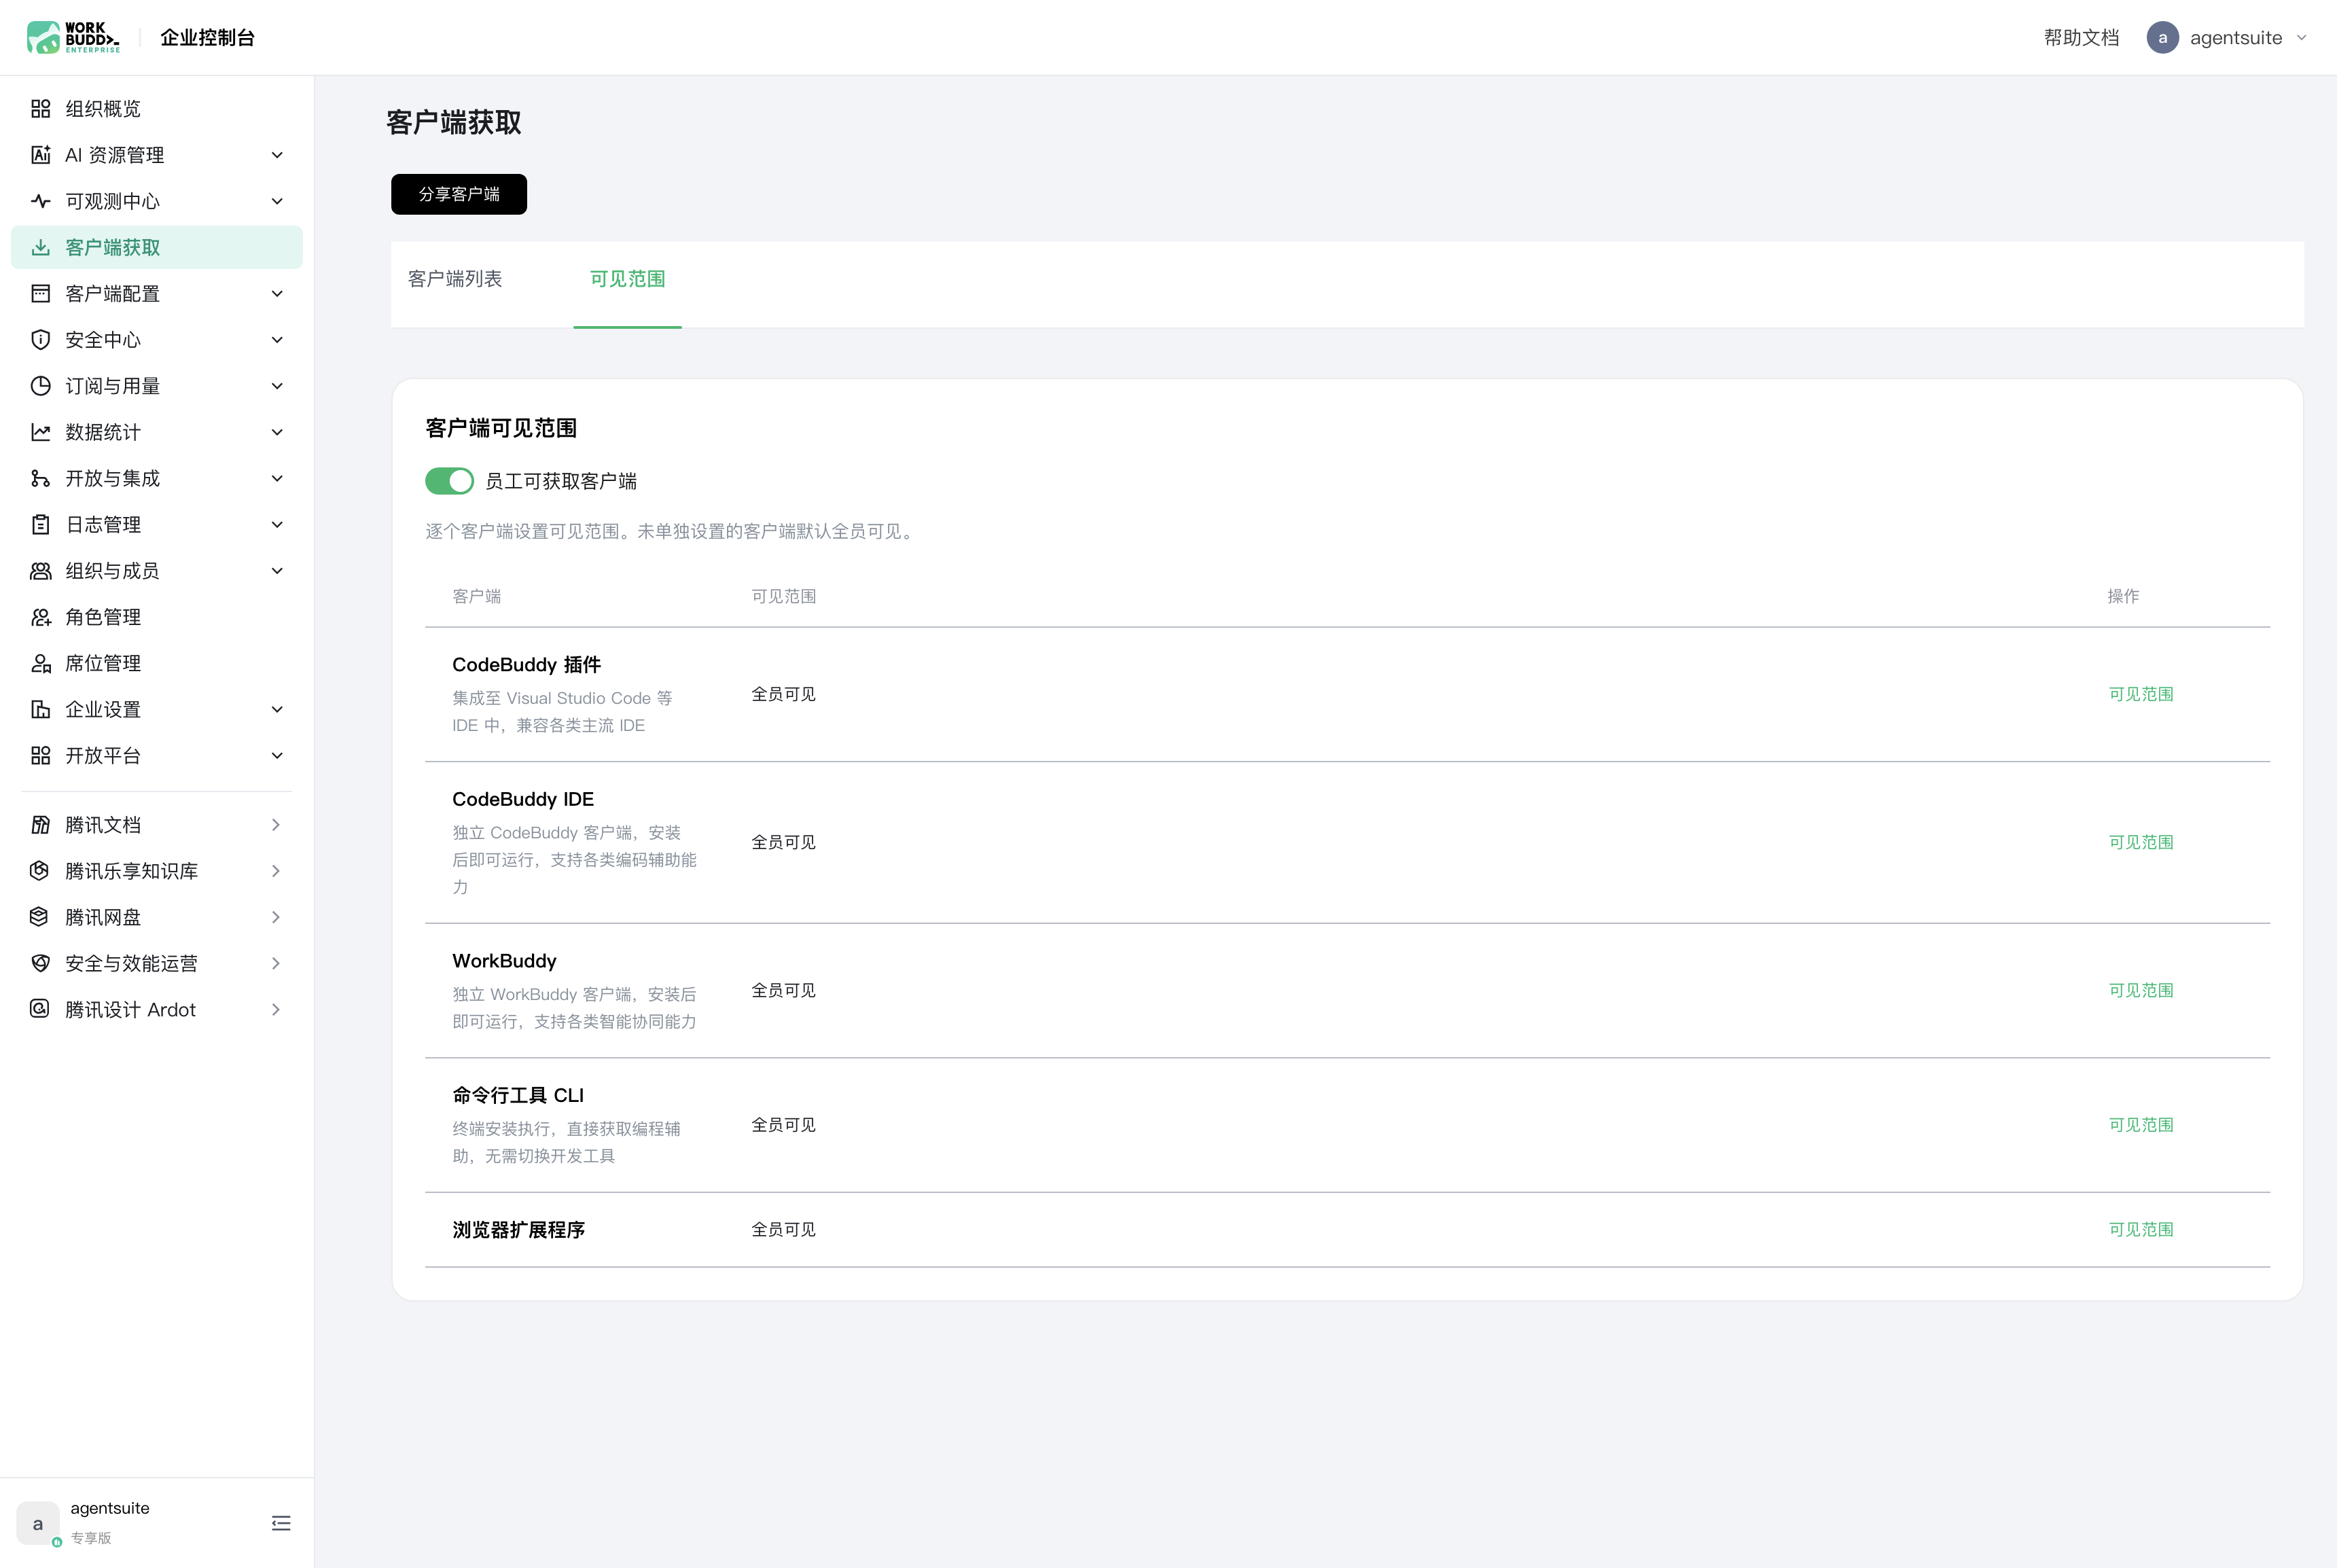The height and width of the screenshot is (1568, 2337).
Task: Expand the 客户端配置 menu chevron
Action: click(x=277, y=294)
